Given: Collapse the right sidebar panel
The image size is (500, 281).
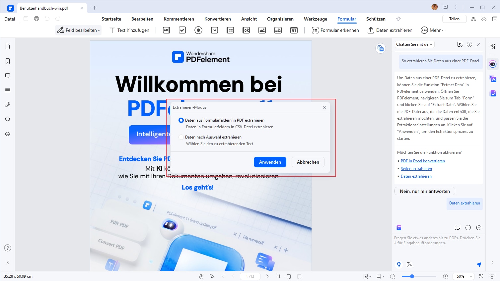Looking at the screenshot, I should point(493,262).
